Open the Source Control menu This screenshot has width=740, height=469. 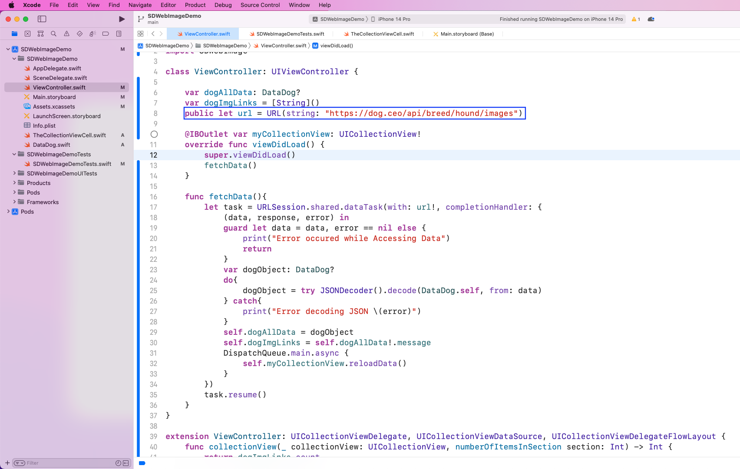[260, 5]
